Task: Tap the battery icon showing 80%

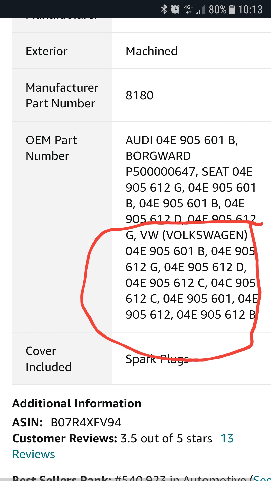Action: (232, 8)
